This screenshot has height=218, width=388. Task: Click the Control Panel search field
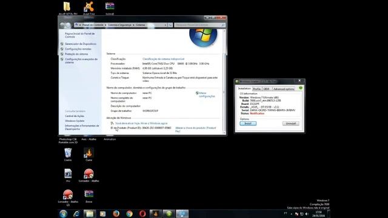pyautogui.click(x=199, y=25)
